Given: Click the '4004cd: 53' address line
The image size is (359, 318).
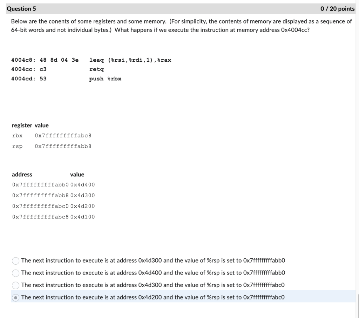Looking at the screenshot, I should click(x=29, y=79).
